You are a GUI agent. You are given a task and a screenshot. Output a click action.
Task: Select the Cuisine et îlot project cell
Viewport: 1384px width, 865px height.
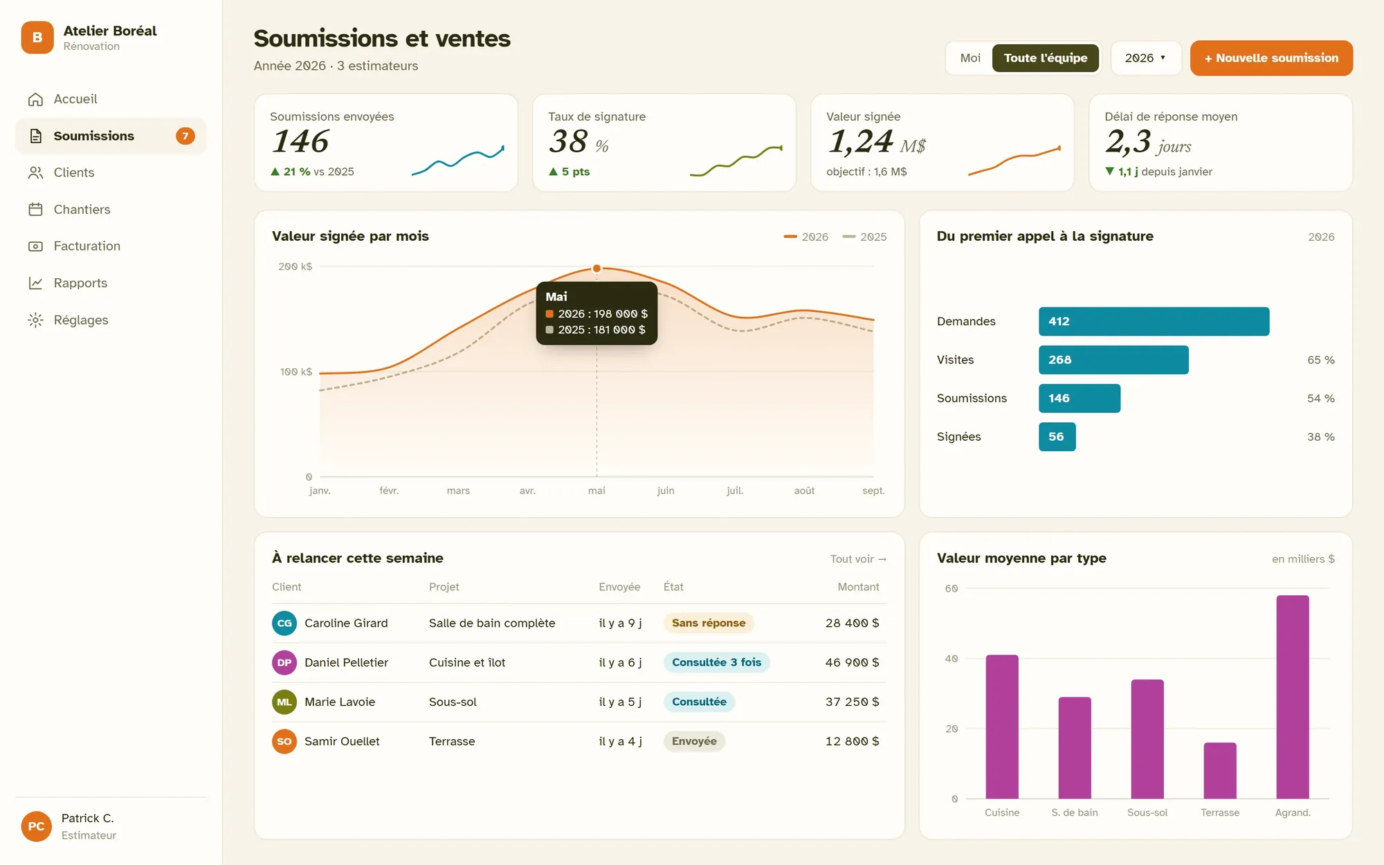(x=467, y=662)
